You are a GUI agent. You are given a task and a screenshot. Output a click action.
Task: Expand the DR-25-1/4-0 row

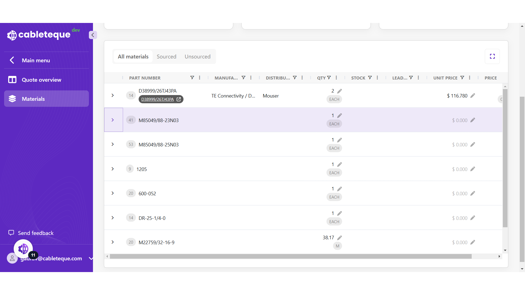[113, 218]
